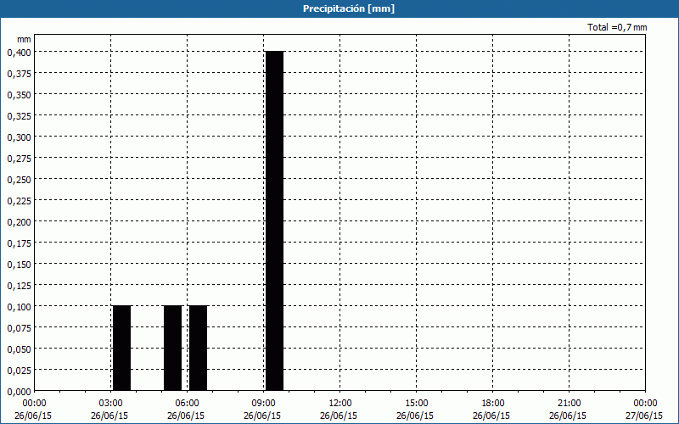Click the 0,350 y-axis label
679x424 pixels.
[19, 95]
